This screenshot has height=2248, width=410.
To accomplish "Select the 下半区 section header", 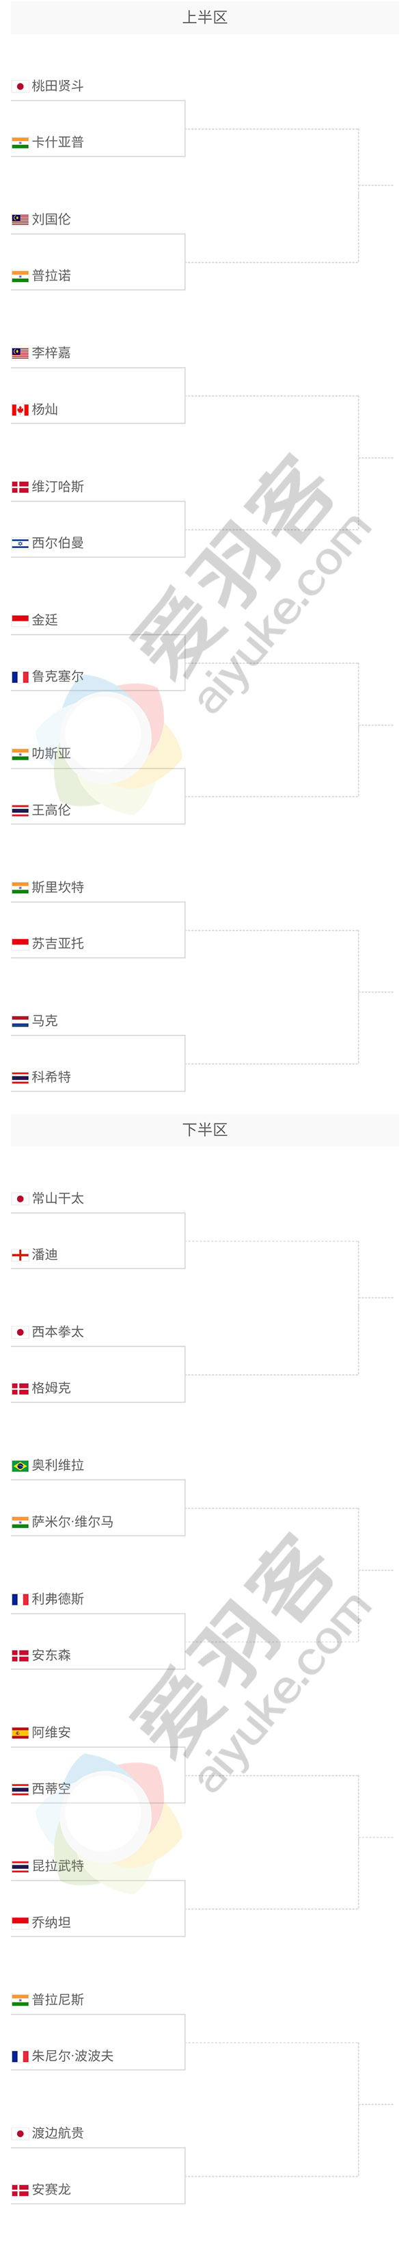I will coord(204,1130).
